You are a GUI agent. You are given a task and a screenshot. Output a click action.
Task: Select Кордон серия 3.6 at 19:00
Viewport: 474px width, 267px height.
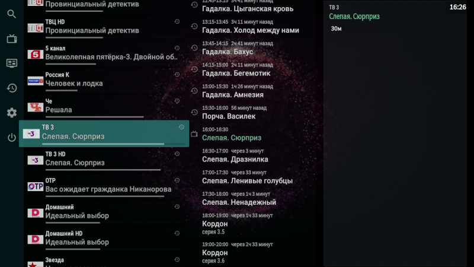(254, 253)
